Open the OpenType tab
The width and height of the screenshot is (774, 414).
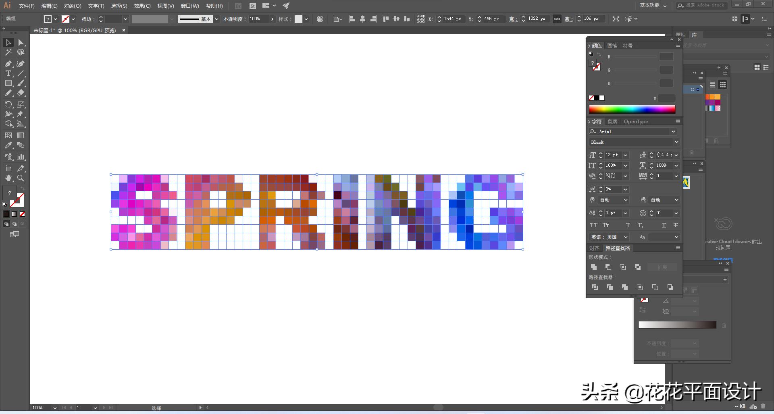tap(636, 122)
